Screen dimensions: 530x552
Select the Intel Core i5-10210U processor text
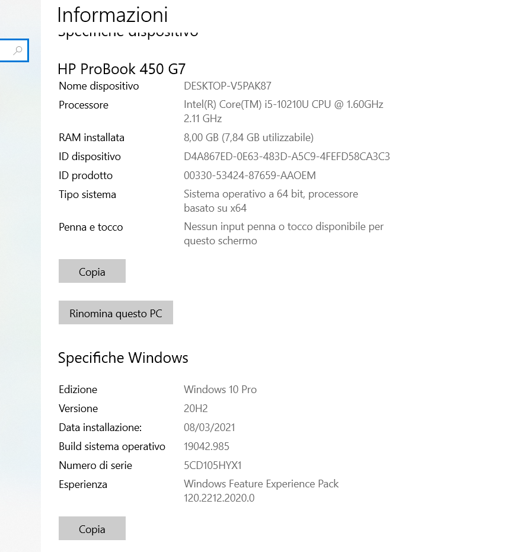[283, 111]
